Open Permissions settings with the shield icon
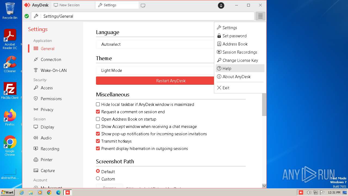Screen dimensions: 348x196 click(x=36, y=99)
